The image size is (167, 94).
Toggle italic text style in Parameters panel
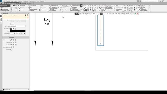11,29
